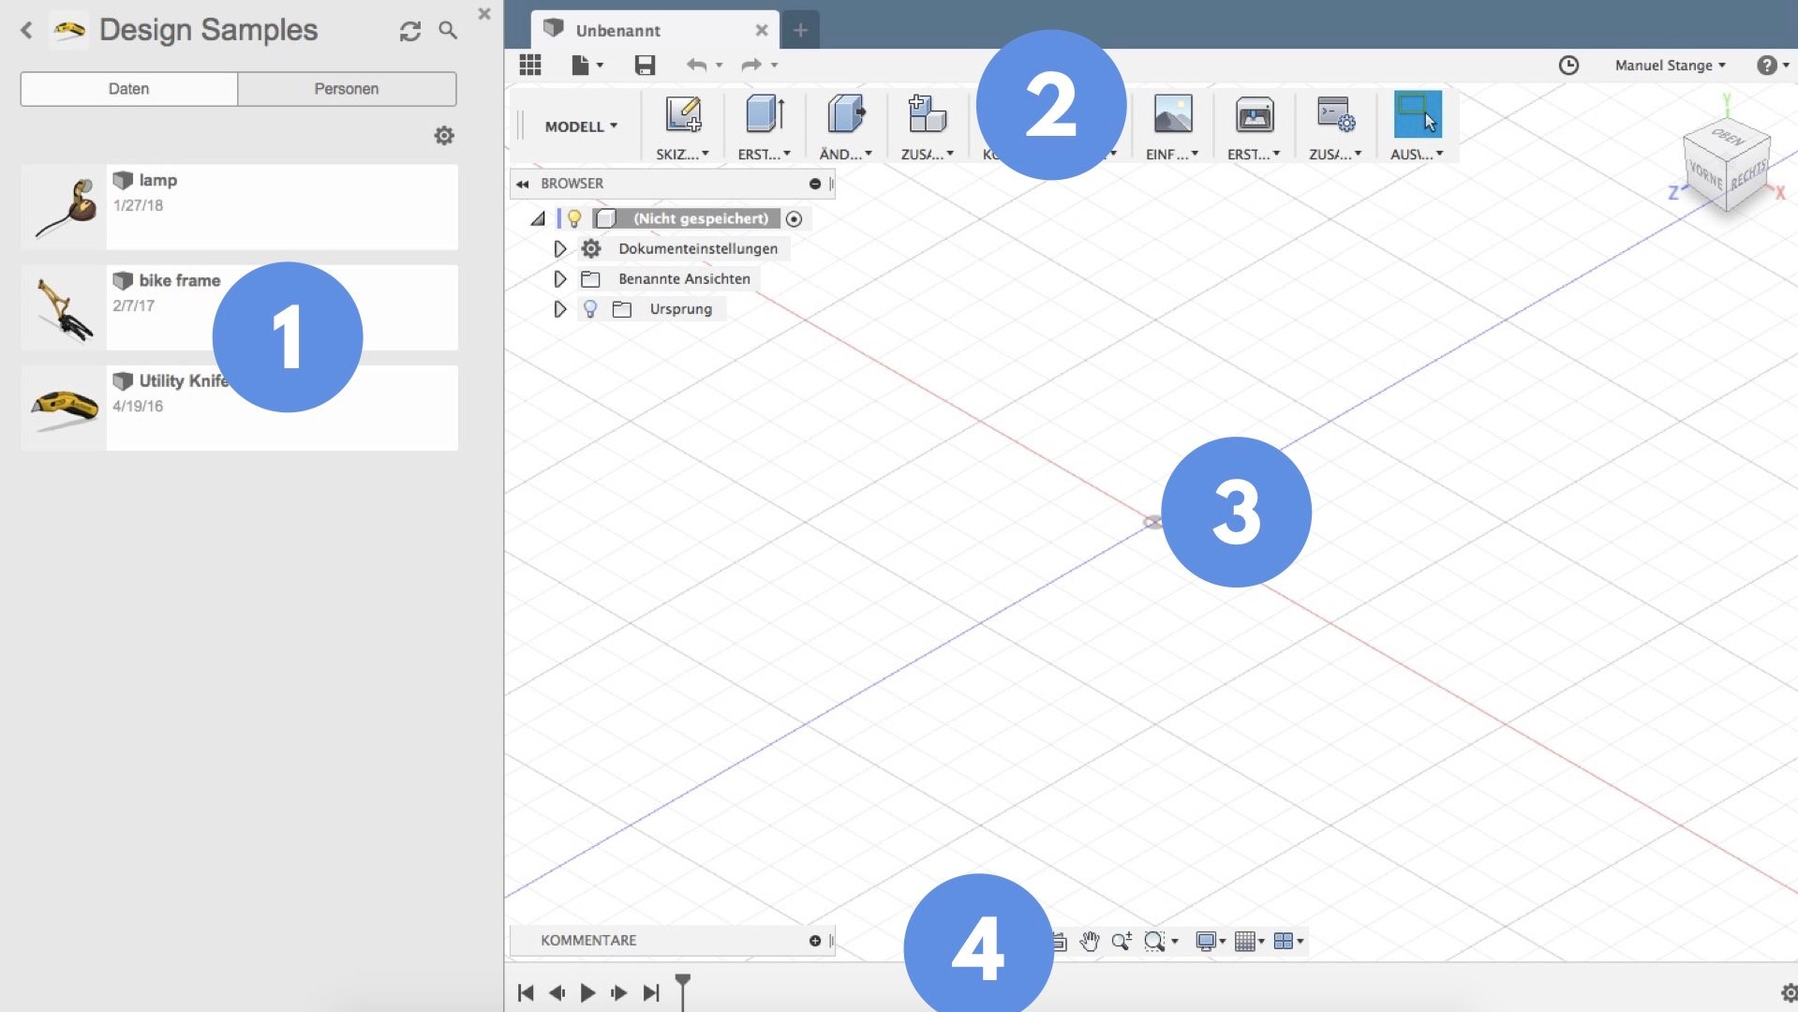
Task: Activate the blue Select tool icon
Action: (x=1418, y=114)
